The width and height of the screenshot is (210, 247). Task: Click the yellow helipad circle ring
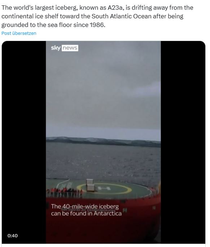pyautogui.click(x=104, y=188)
